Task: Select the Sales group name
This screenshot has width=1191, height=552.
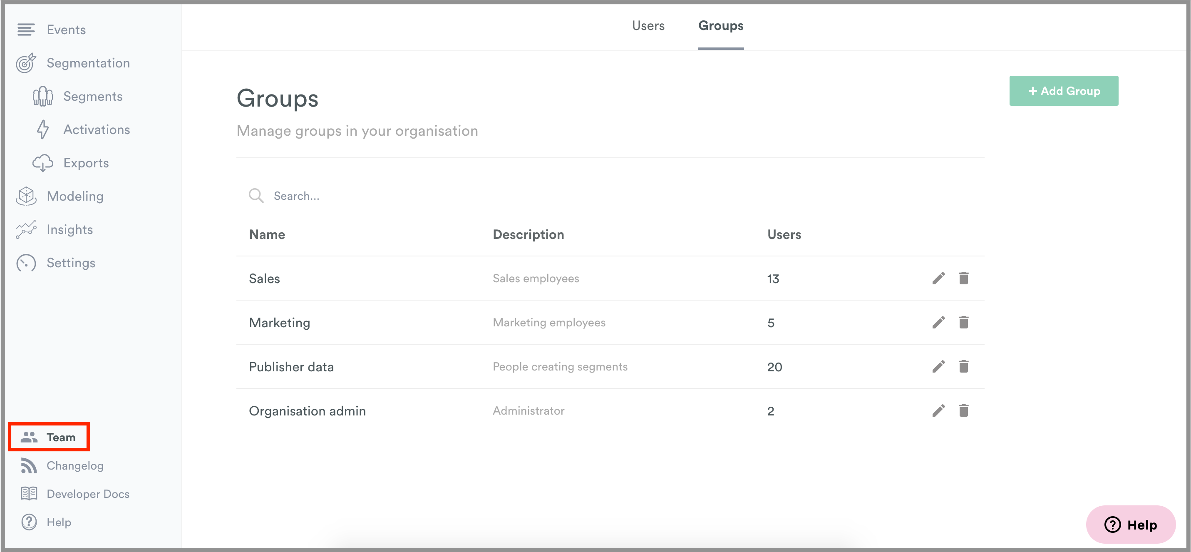Action: (265, 278)
